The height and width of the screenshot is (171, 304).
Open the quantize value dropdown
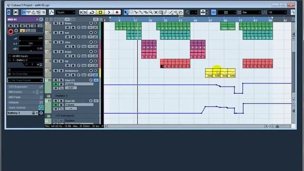click(x=277, y=12)
